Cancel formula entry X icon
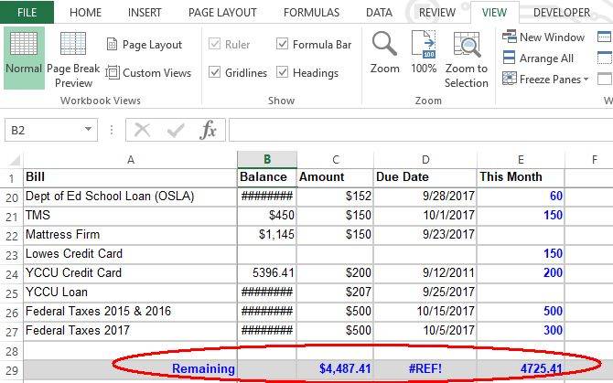 [x=142, y=130]
